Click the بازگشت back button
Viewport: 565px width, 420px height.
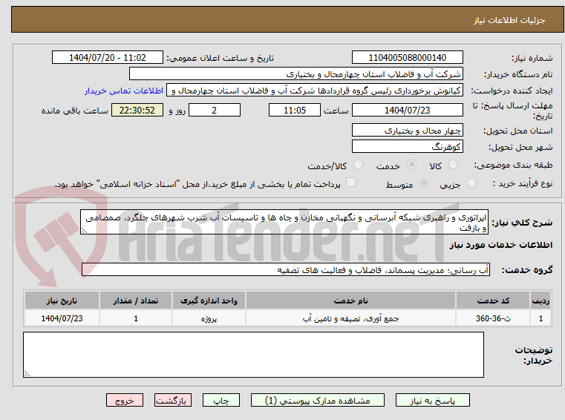pos(172,400)
